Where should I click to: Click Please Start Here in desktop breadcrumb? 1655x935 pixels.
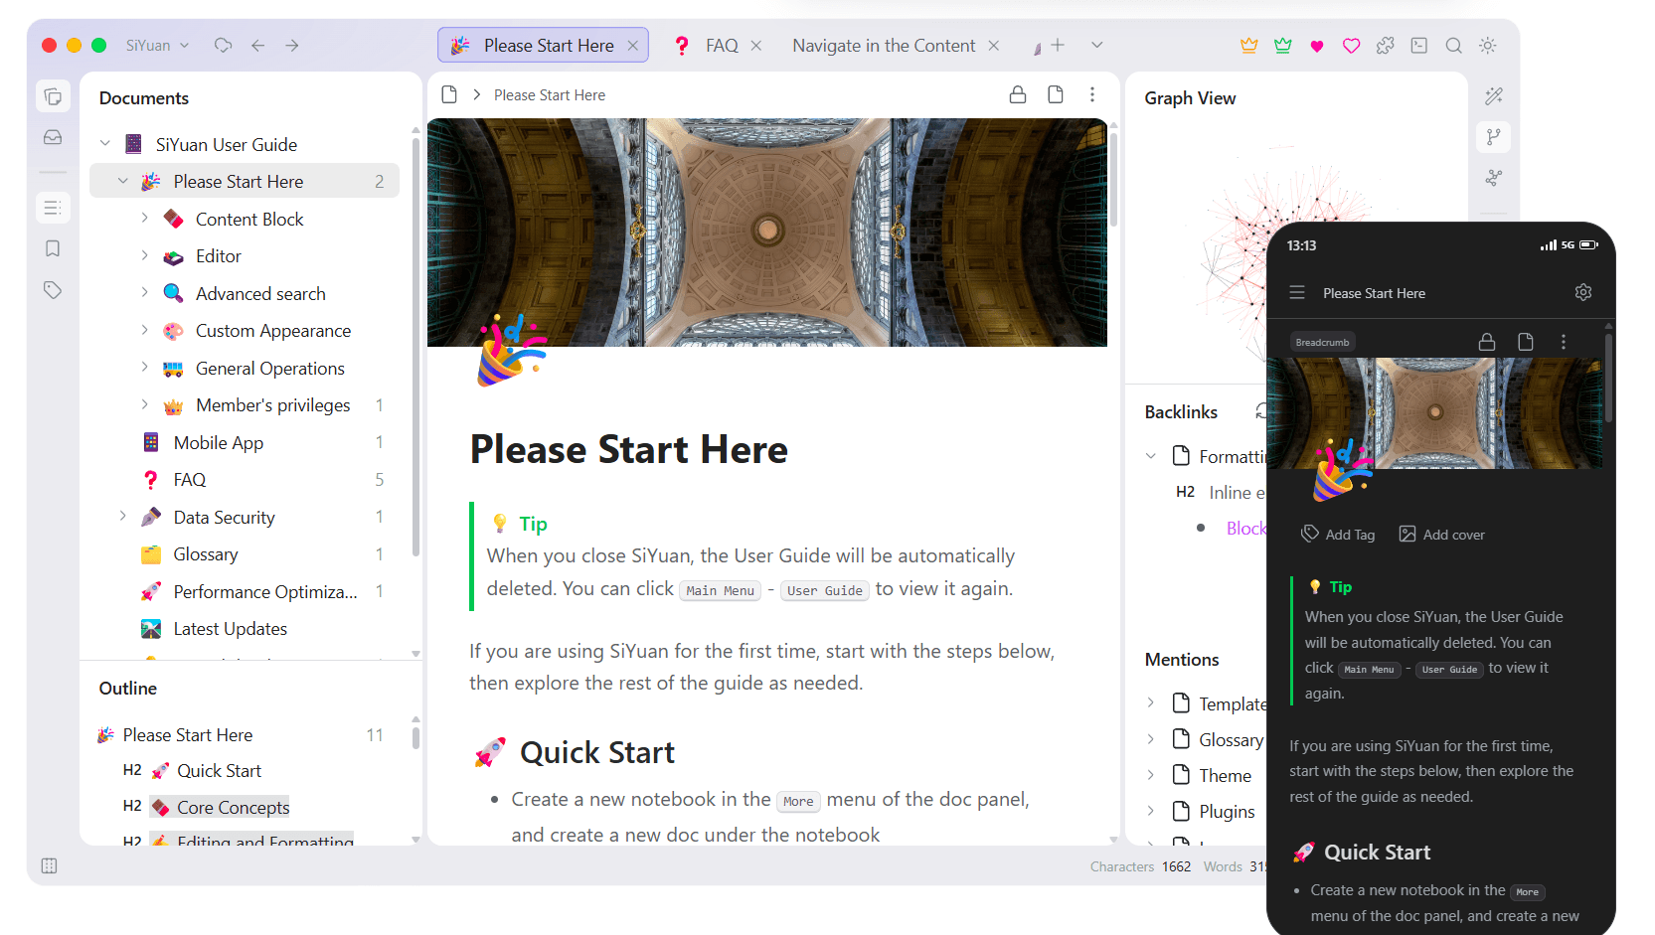550,95
